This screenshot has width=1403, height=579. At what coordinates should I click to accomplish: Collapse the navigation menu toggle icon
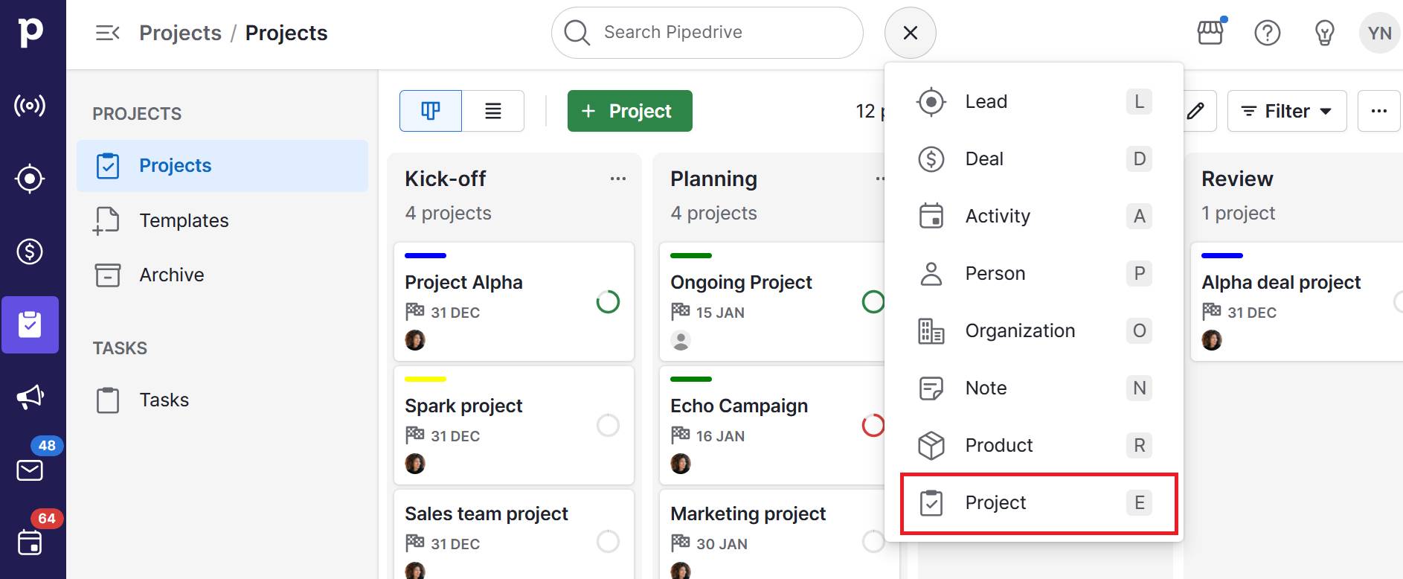point(108,33)
